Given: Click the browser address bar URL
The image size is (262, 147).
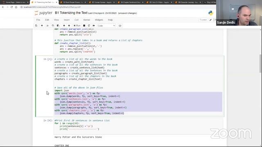Looking at the screenshot, I should (52, 7).
